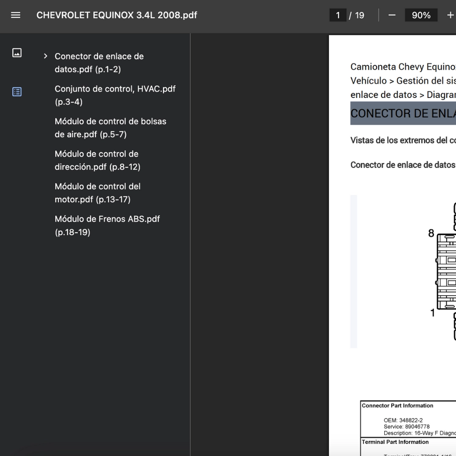The image size is (456, 456).
Task: Show the document outline view
Action: [17, 92]
